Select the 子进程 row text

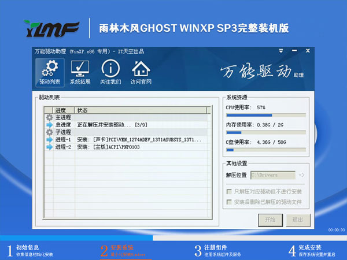point(63,132)
